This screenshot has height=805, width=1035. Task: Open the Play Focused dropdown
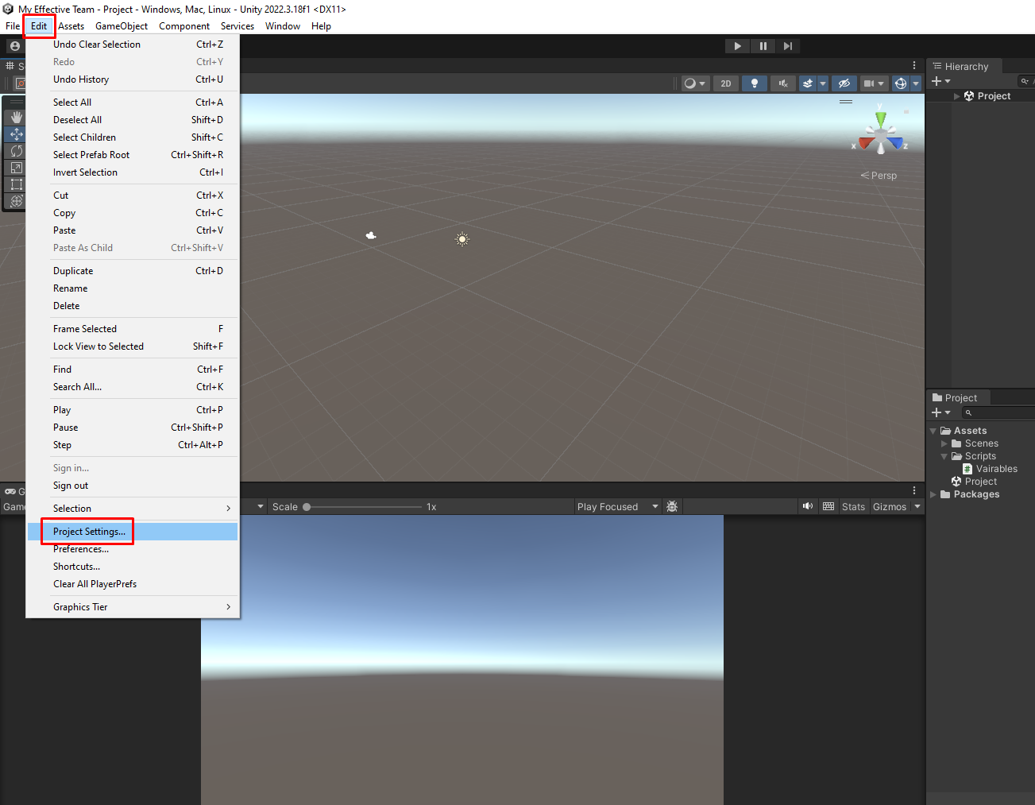[x=617, y=506]
